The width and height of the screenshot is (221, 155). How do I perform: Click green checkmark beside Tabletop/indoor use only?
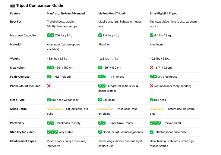click(x=152, y=132)
